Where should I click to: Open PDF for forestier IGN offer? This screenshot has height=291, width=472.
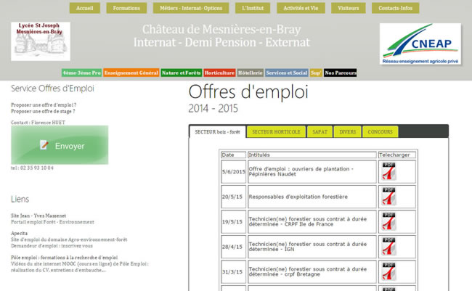tap(389, 247)
